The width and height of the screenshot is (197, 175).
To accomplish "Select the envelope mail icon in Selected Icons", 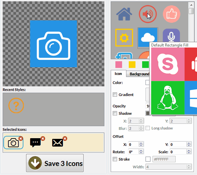I will pos(58,143).
